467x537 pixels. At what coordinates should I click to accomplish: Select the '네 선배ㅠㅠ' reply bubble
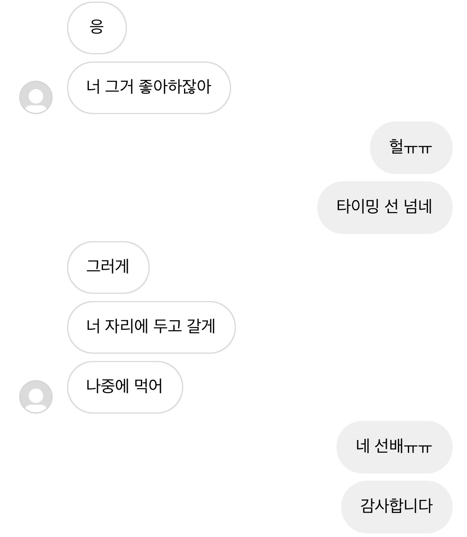coord(394,447)
